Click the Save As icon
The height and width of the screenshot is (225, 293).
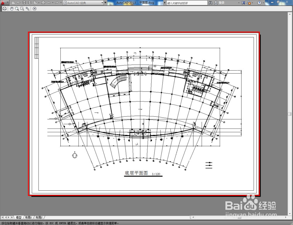pos(29,3)
